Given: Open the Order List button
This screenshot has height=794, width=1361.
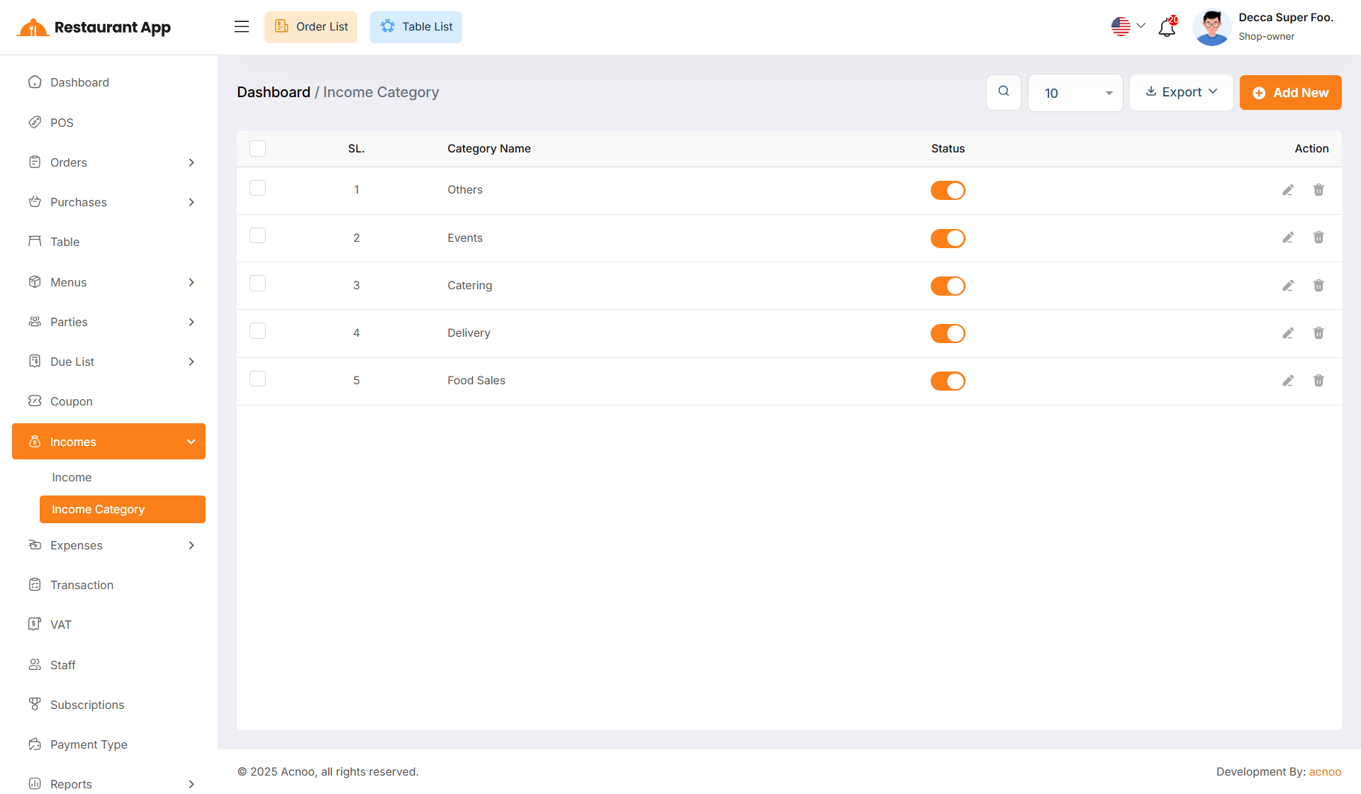Looking at the screenshot, I should [310, 27].
